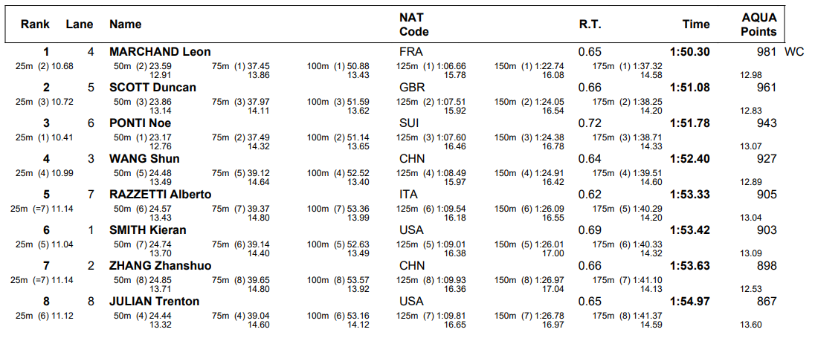Image resolution: width=815 pixels, height=338 pixels.
Task: Click the SUI nationality code
Action: click(410, 123)
